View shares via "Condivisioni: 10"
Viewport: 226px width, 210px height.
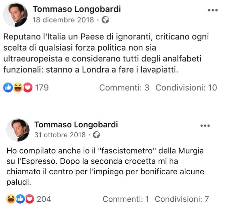click(x=186, y=88)
